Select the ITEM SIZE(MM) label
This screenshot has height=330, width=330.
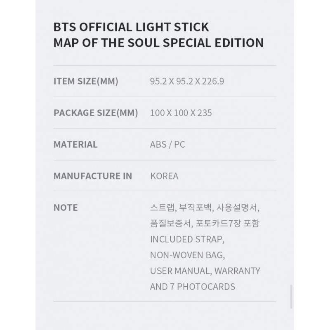click(x=86, y=81)
